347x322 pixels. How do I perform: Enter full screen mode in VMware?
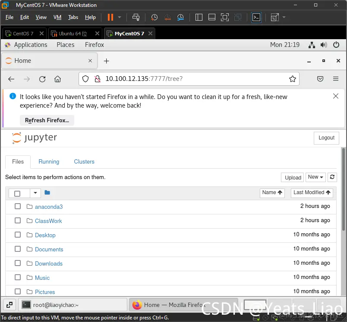225,17
